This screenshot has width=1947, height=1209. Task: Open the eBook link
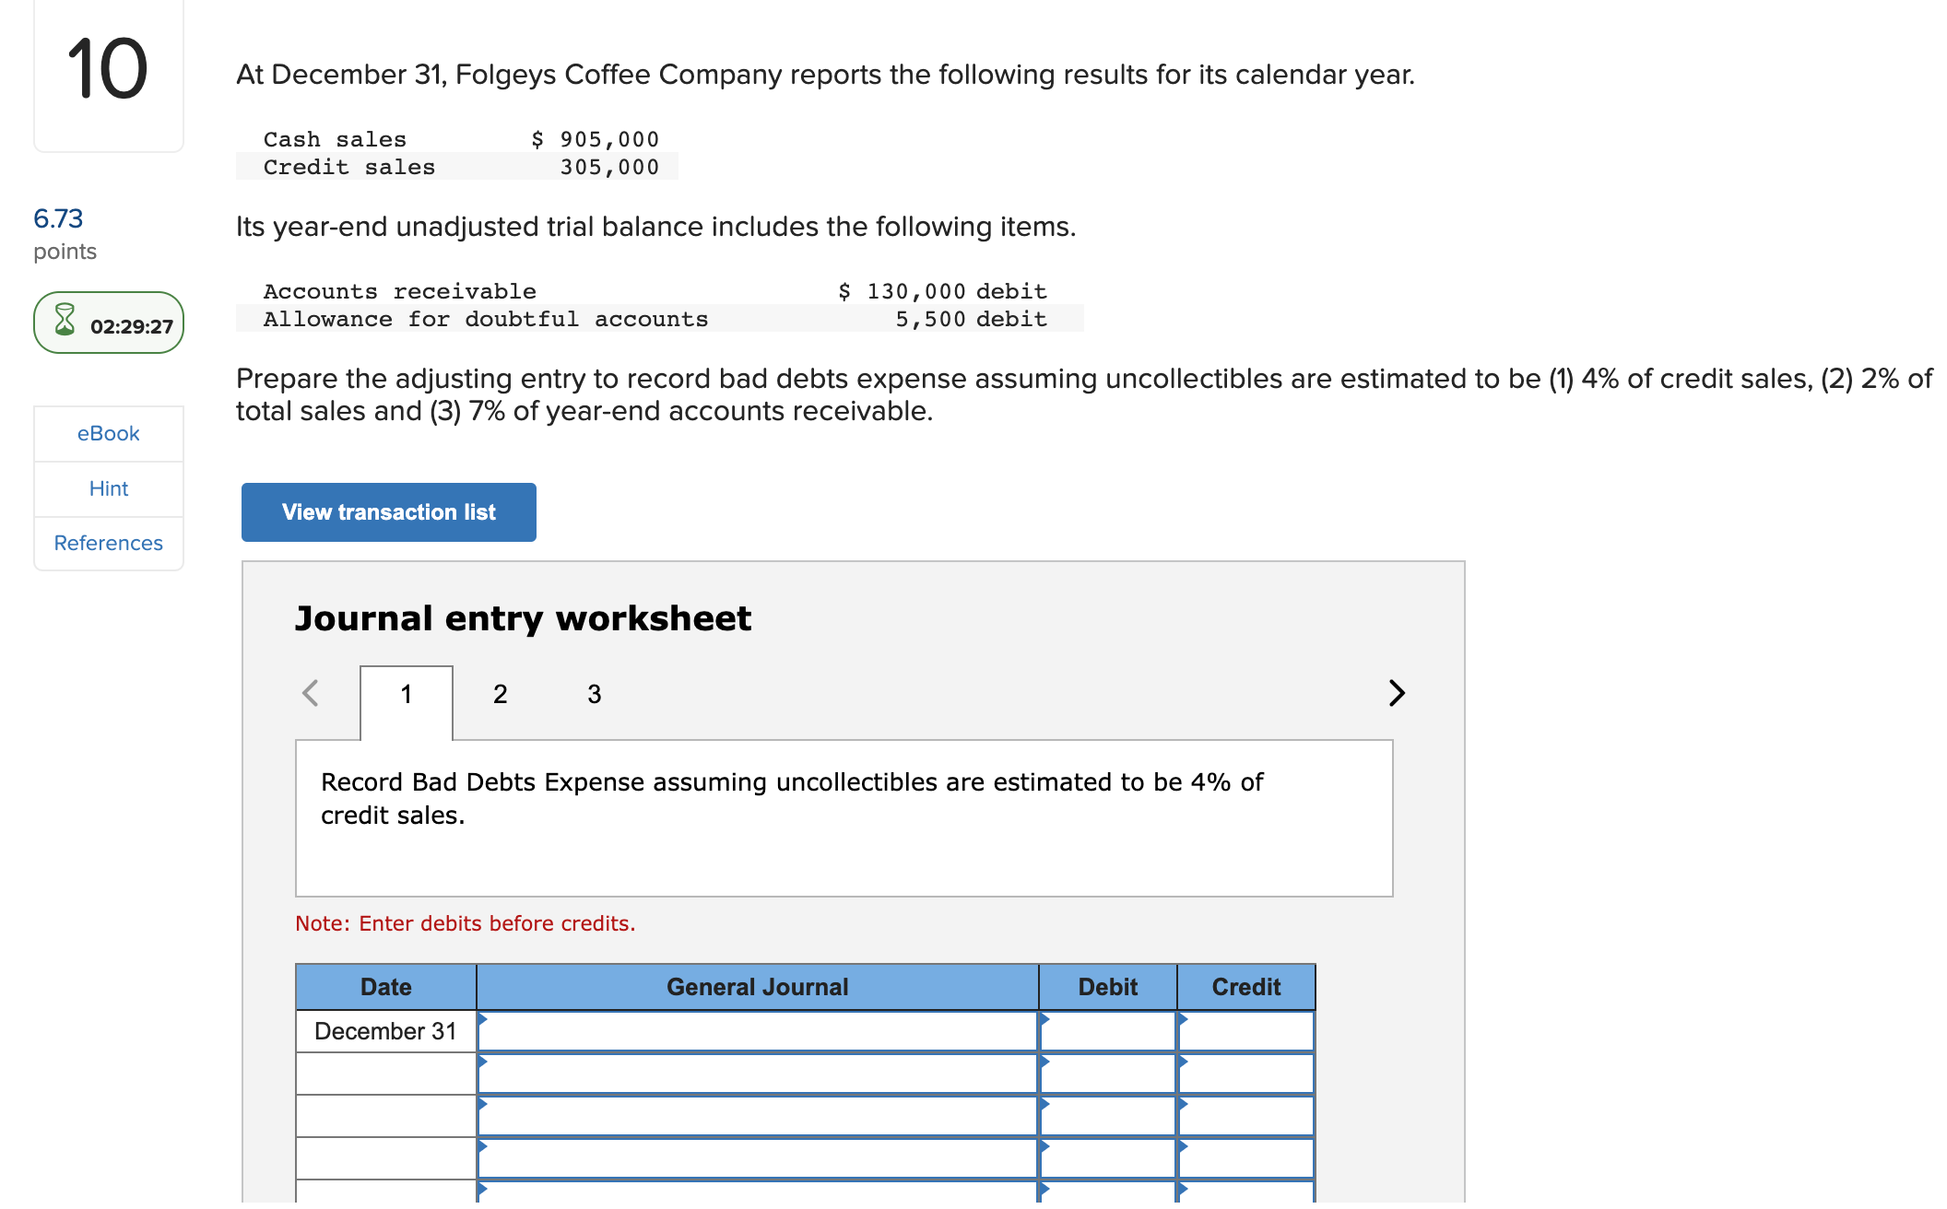tap(108, 433)
